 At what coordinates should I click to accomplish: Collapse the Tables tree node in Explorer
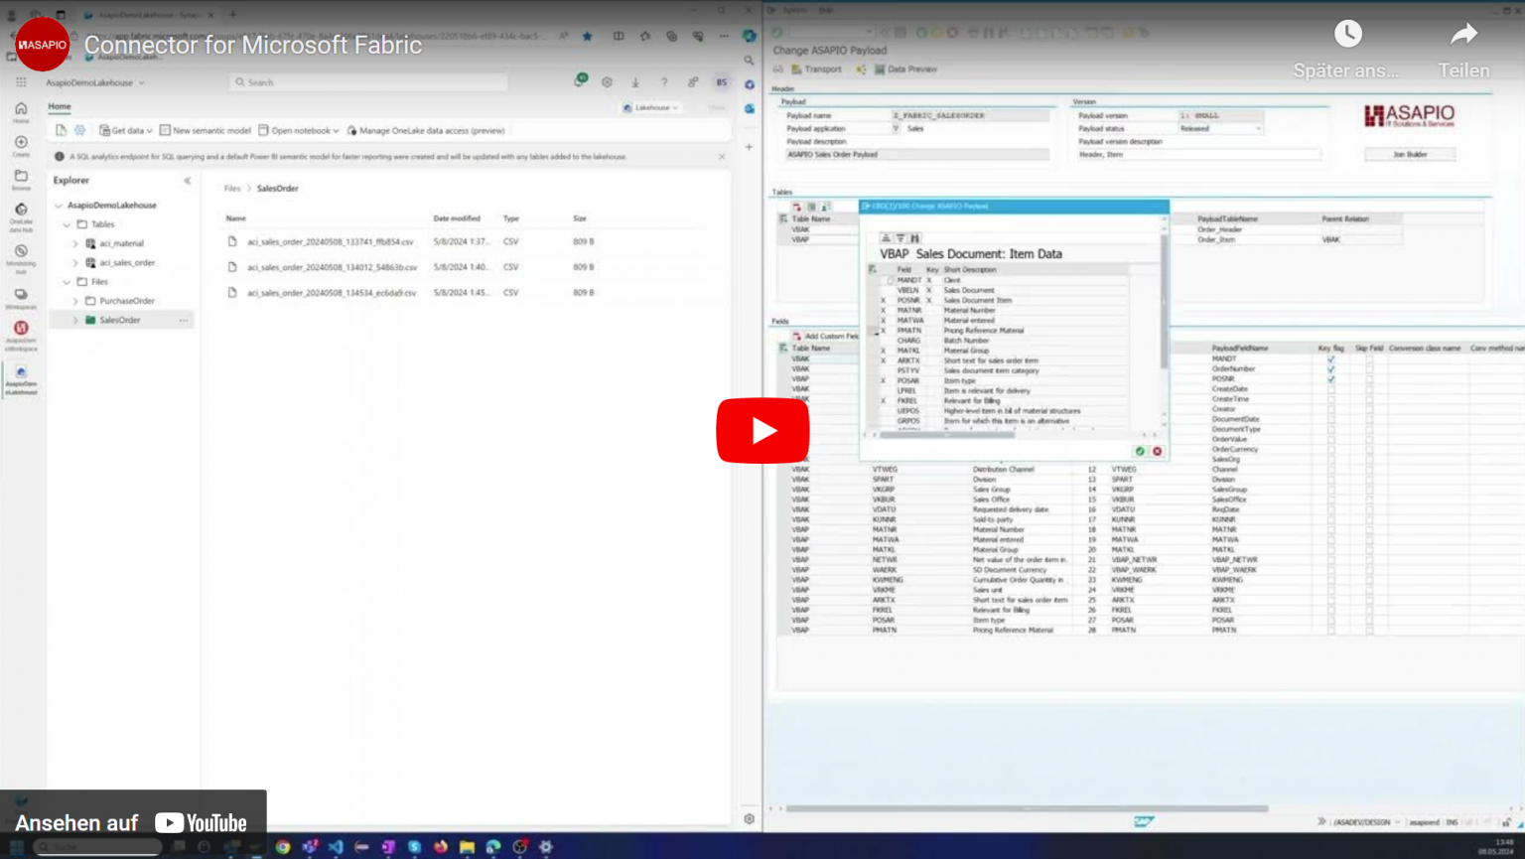68,223
